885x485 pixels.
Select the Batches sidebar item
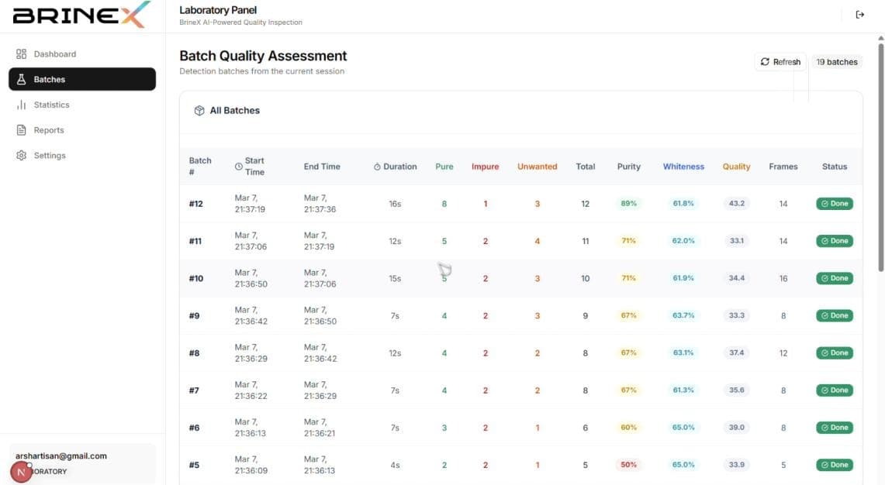(x=82, y=80)
